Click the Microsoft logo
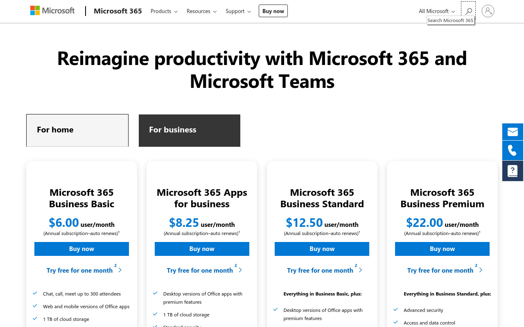This screenshot has height=327, width=524. click(x=52, y=11)
